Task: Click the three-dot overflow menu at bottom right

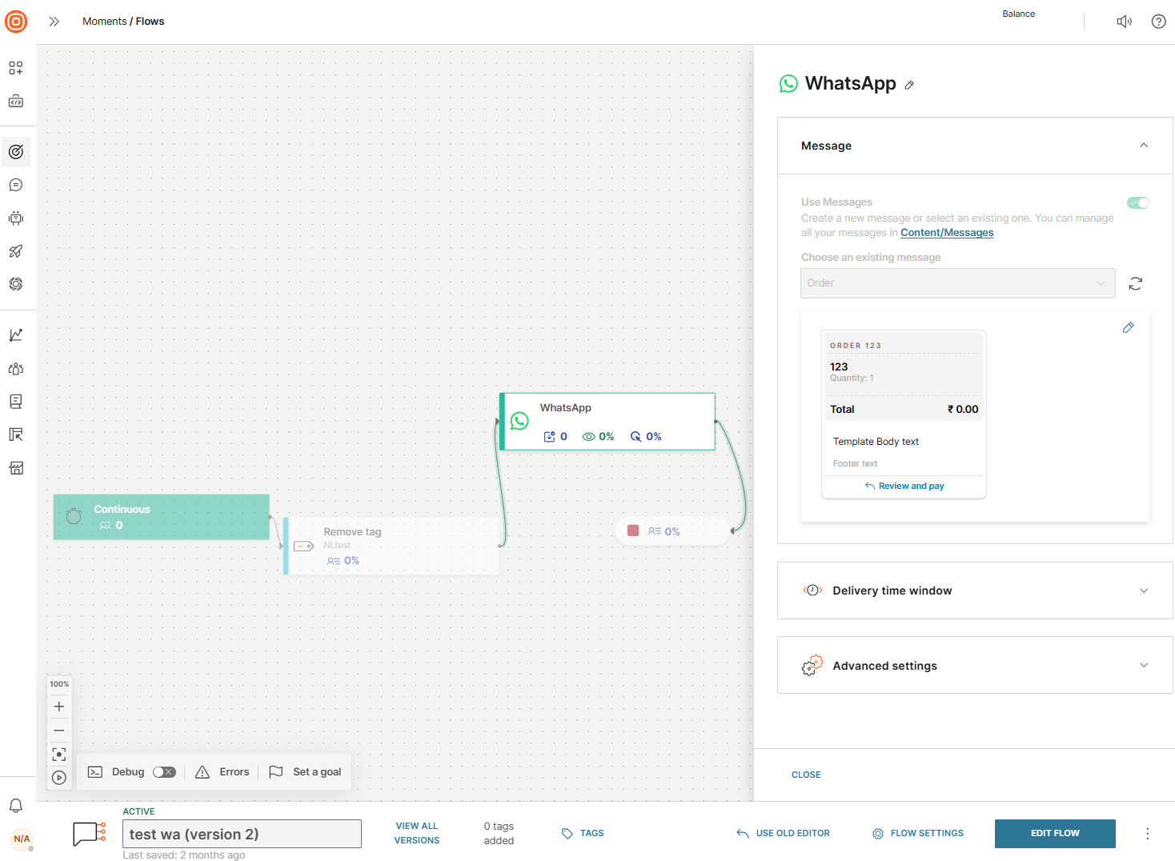Action: click(1147, 833)
